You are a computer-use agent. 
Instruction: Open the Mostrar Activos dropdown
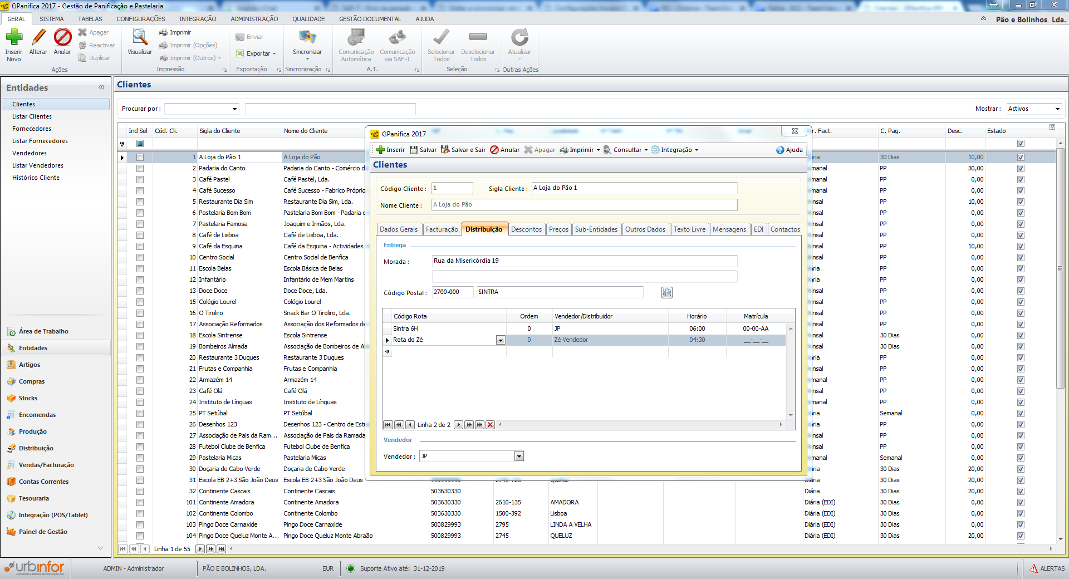1057,109
